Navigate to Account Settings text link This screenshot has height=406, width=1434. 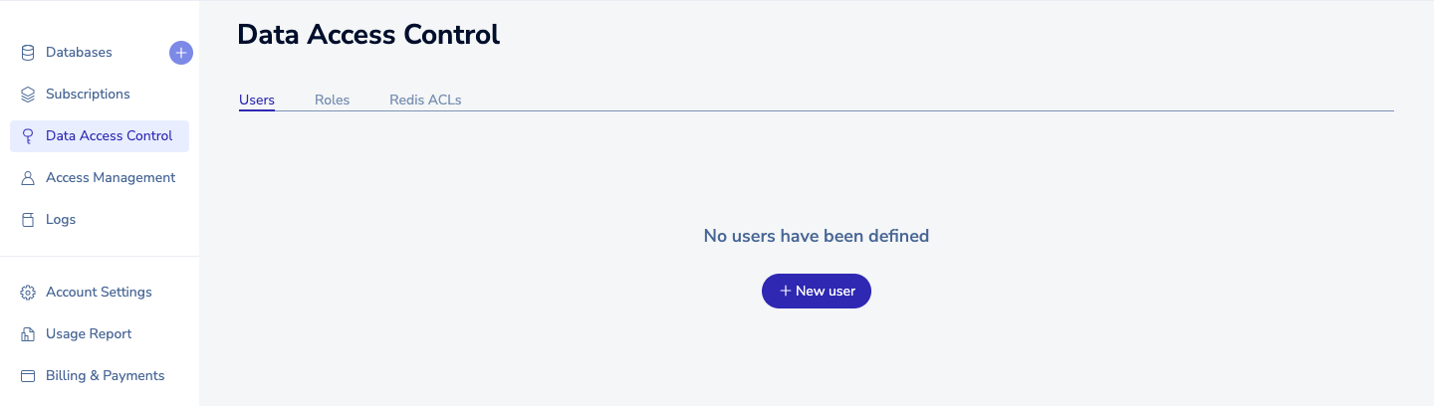click(x=99, y=293)
